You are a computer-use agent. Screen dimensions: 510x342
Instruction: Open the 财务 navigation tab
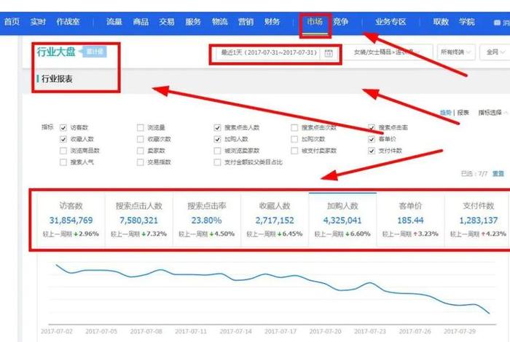pyautogui.click(x=272, y=22)
